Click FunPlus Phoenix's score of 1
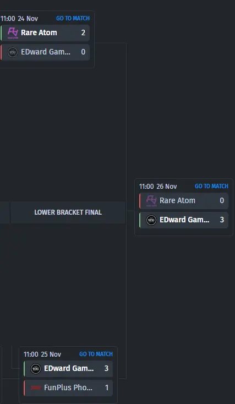This screenshot has height=404, width=235. (x=107, y=388)
